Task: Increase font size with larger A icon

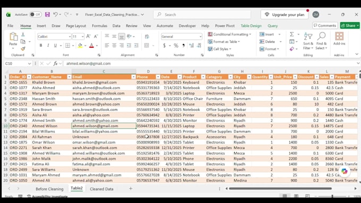Action: [89, 37]
